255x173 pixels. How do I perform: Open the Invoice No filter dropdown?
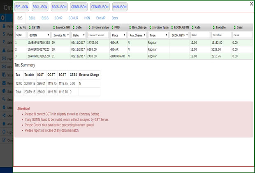pos(61,35)
